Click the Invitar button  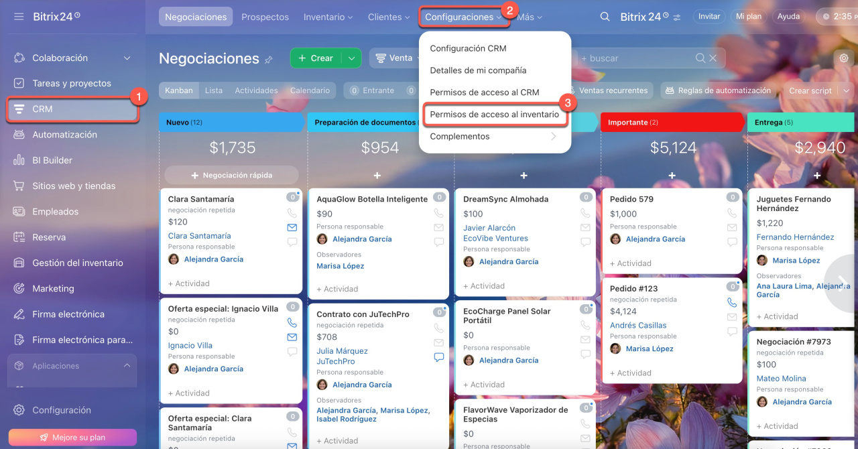coord(709,16)
